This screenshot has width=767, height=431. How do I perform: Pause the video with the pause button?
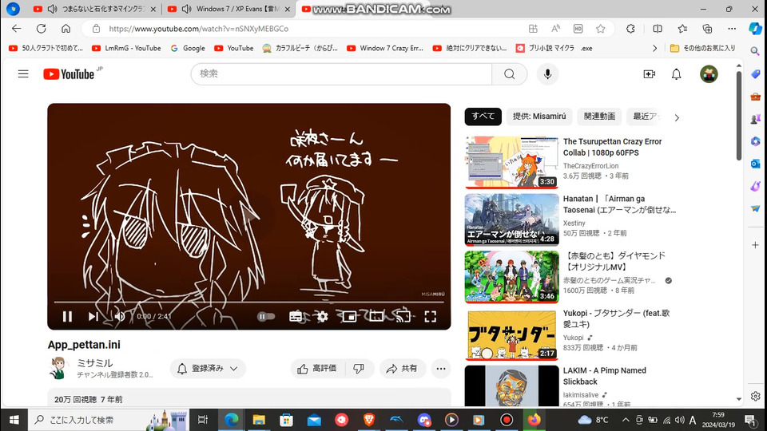(67, 317)
